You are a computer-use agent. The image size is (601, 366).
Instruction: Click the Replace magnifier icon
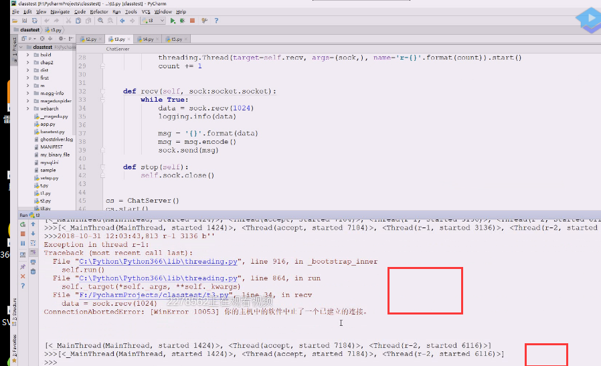[x=110, y=21]
